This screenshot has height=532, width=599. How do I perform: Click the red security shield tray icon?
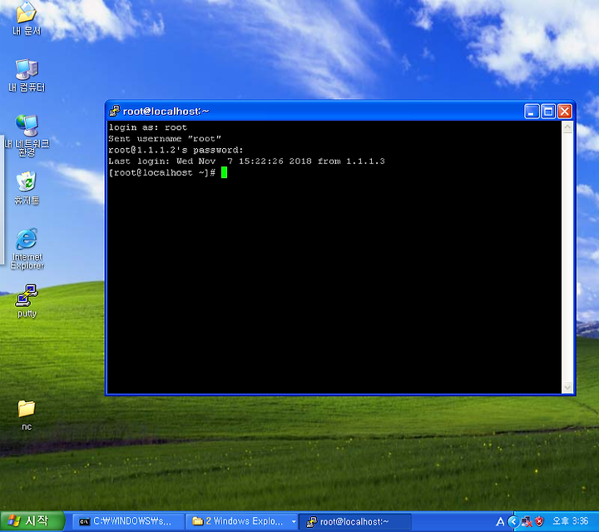coord(539,521)
